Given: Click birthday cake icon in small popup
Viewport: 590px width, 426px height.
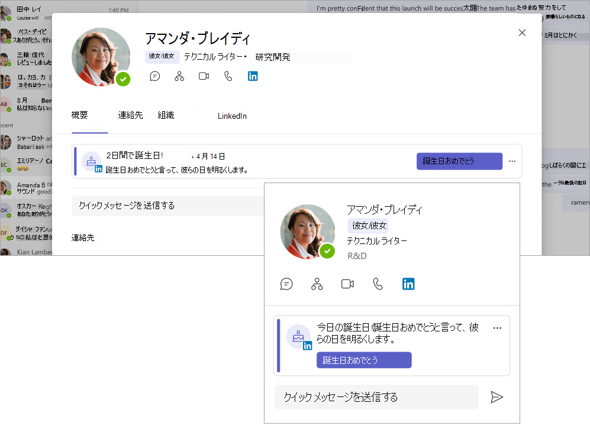Looking at the screenshot, I should pyautogui.click(x=298, y=336).
